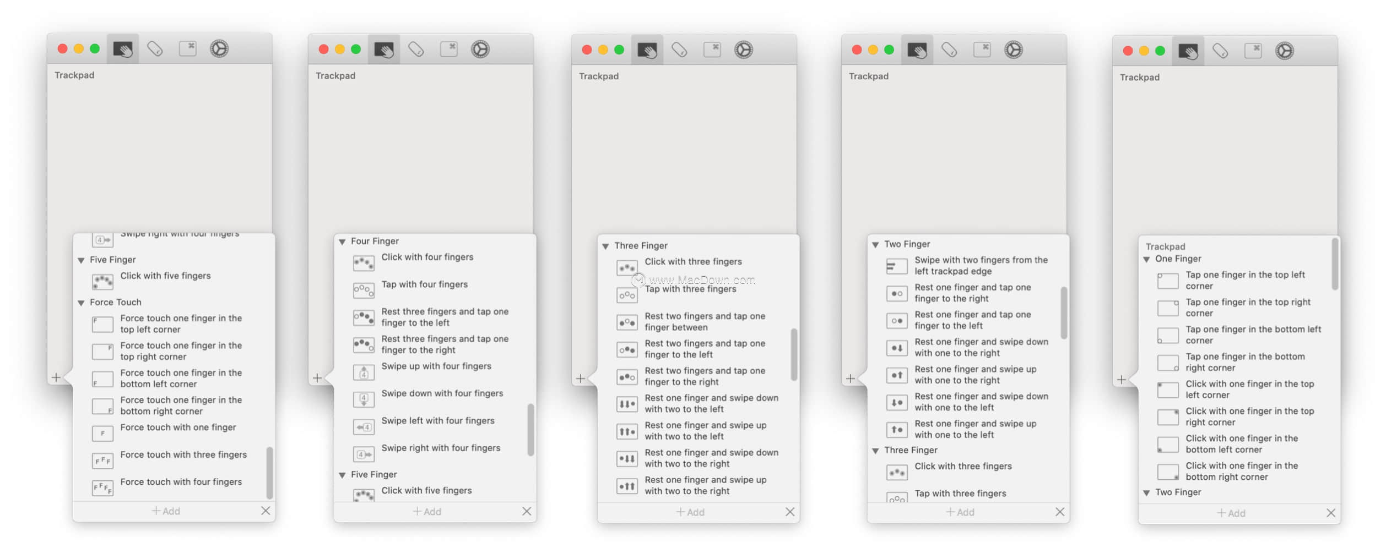The height and width of the screenshot is (559, 1386).
Task: Open settings gear in fourth window from left
Action: [1014, 50]
